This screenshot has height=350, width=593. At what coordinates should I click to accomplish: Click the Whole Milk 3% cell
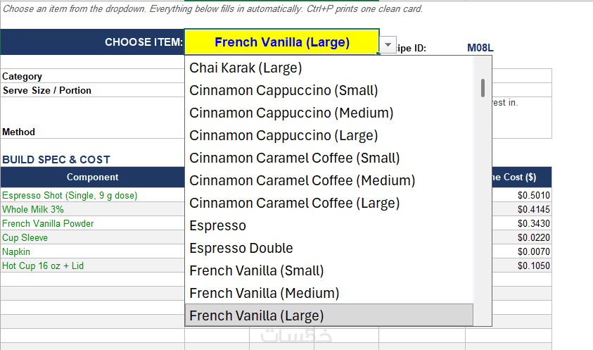coord(92,209)
